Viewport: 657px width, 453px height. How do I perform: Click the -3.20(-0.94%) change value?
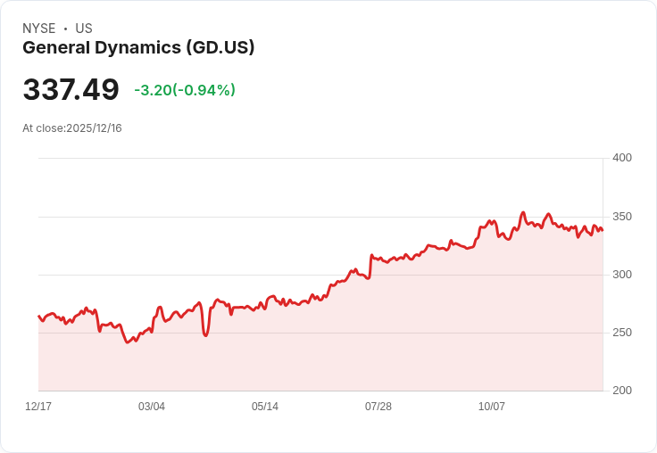pos(185,90)
